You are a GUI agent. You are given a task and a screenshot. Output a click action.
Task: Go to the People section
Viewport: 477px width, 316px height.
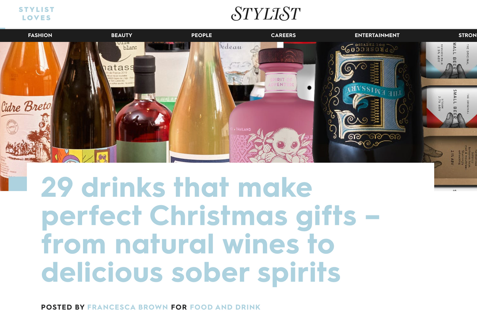point(202,35)
